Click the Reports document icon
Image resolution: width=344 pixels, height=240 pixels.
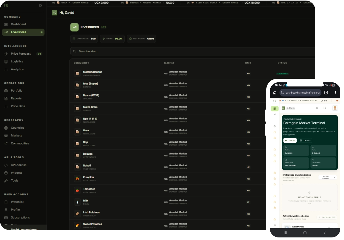tap(6, 98)
